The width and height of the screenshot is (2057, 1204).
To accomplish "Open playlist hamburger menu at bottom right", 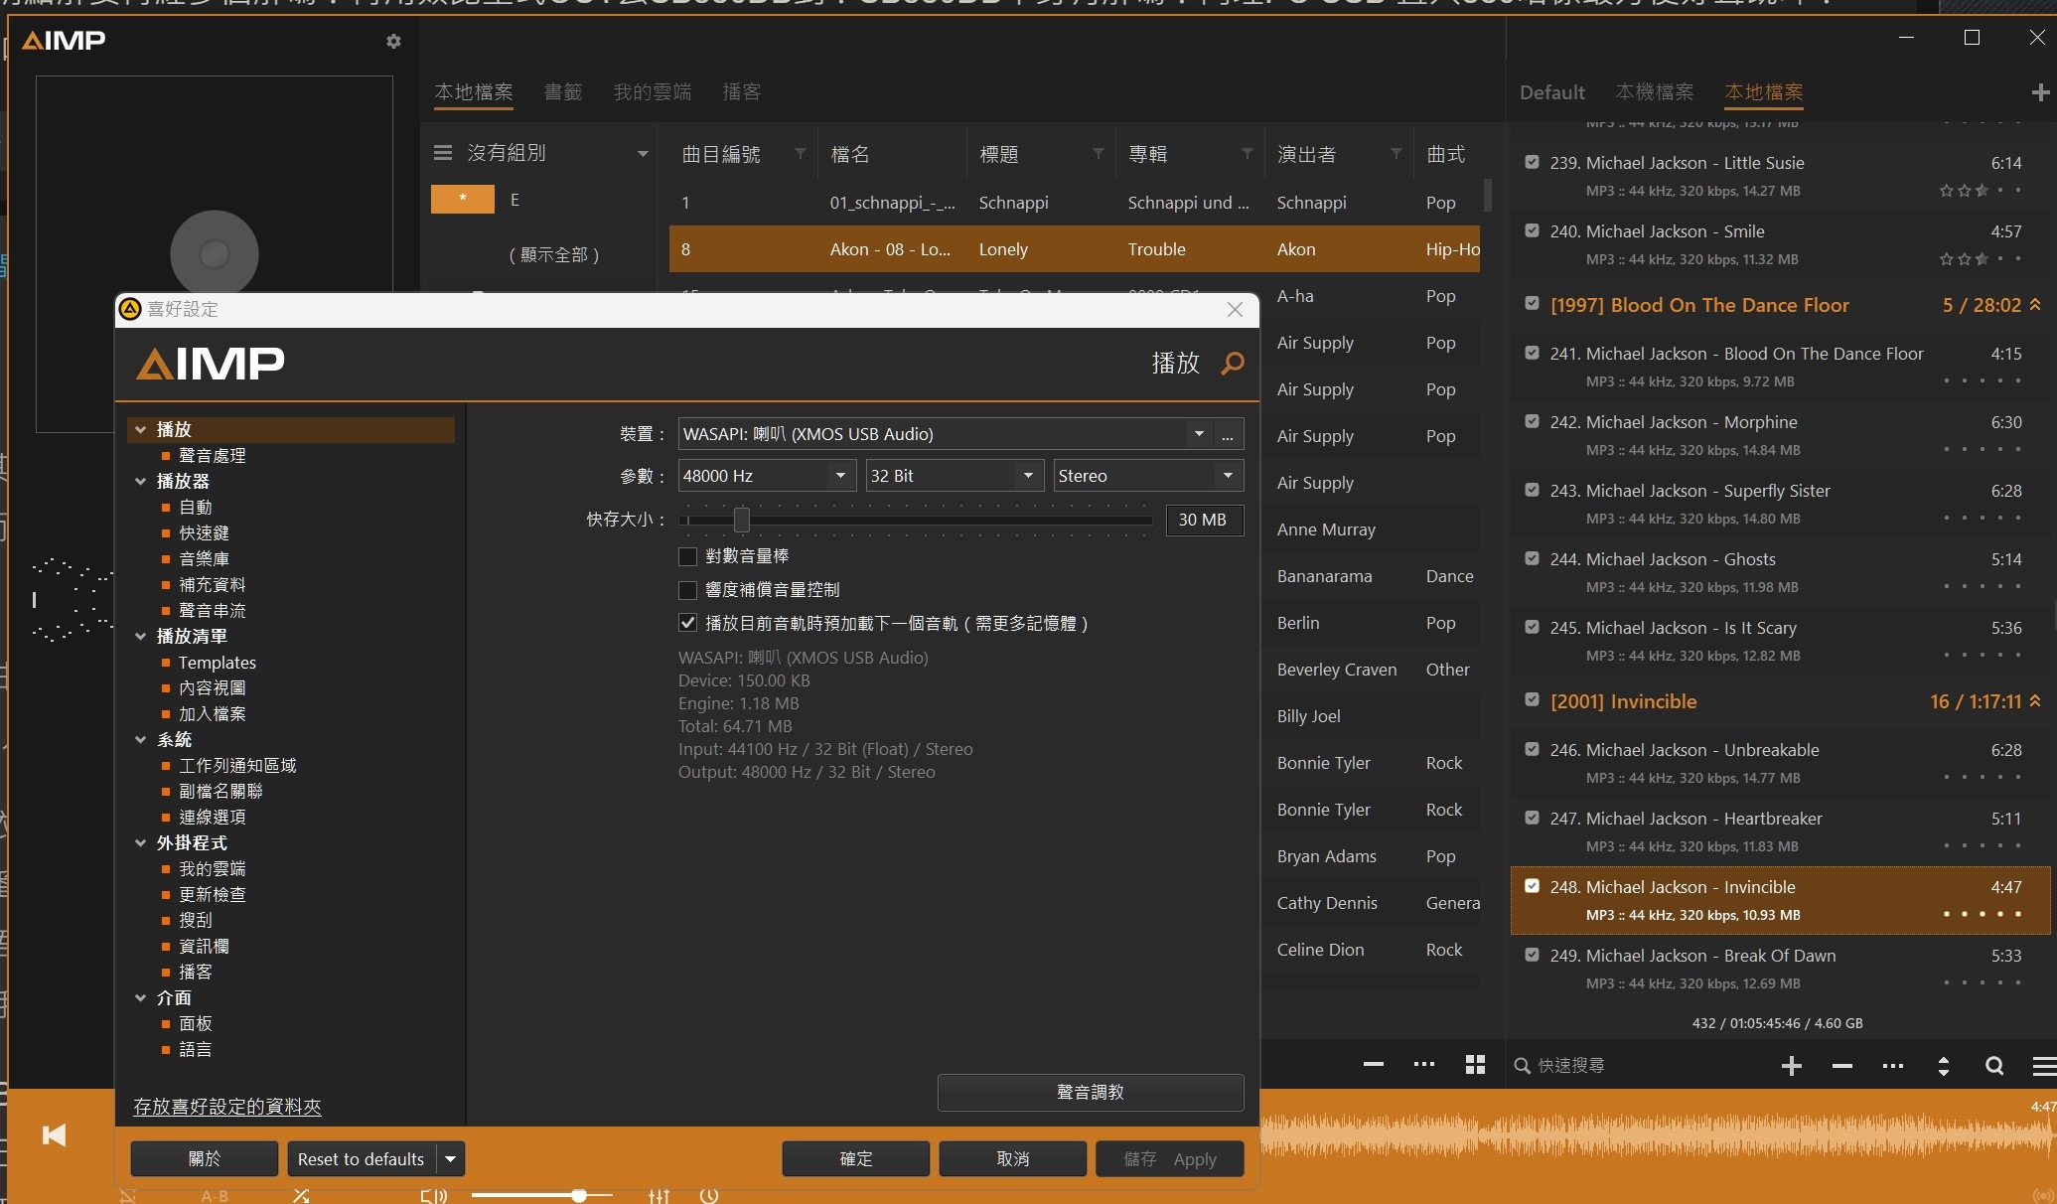I will 2044,1066.
